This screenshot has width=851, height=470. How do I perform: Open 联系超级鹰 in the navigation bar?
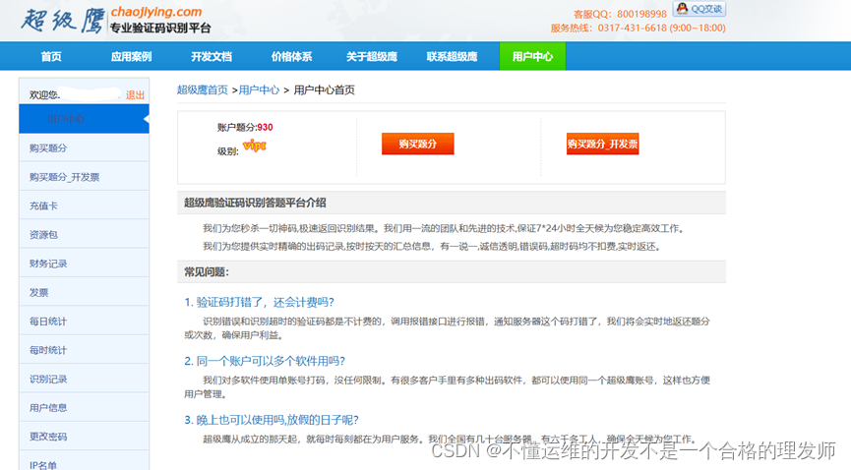[x=453, y=56]
